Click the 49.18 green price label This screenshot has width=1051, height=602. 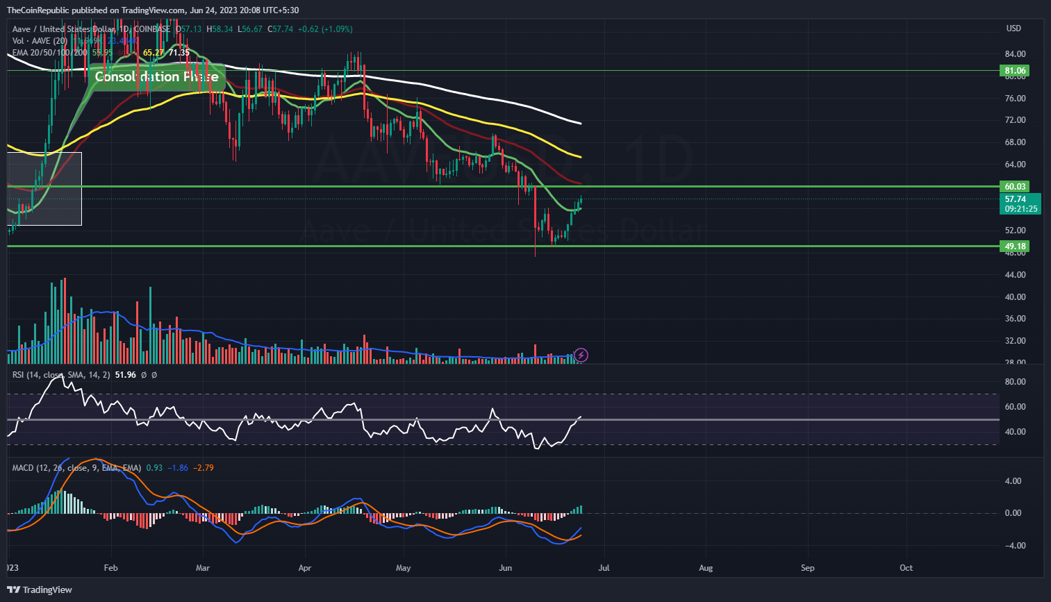point(1015,246)
